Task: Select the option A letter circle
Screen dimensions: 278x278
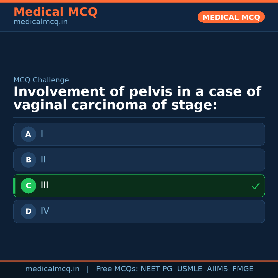Action: pyautogui.click(x=28, y=134)
